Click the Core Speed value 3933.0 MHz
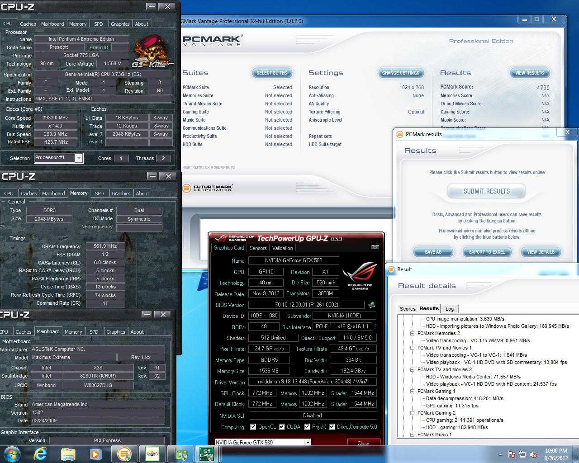The width and height of the screenshot is (579, 463). click(55, 118)
